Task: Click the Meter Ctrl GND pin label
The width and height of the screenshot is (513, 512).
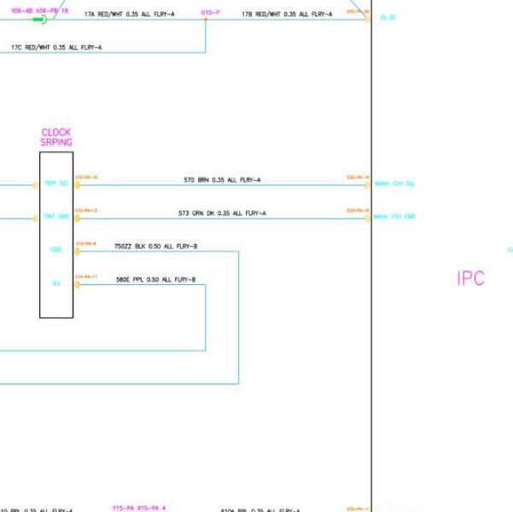Action: pyautogui.click(x=394, y=217)
